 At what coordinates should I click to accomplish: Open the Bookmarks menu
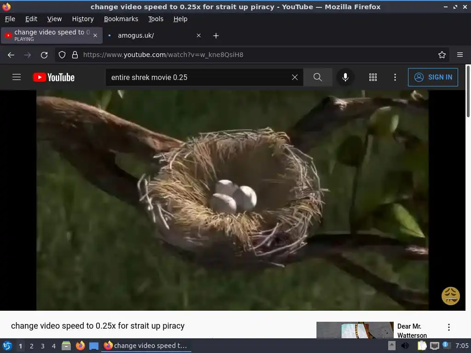point(121,19)
